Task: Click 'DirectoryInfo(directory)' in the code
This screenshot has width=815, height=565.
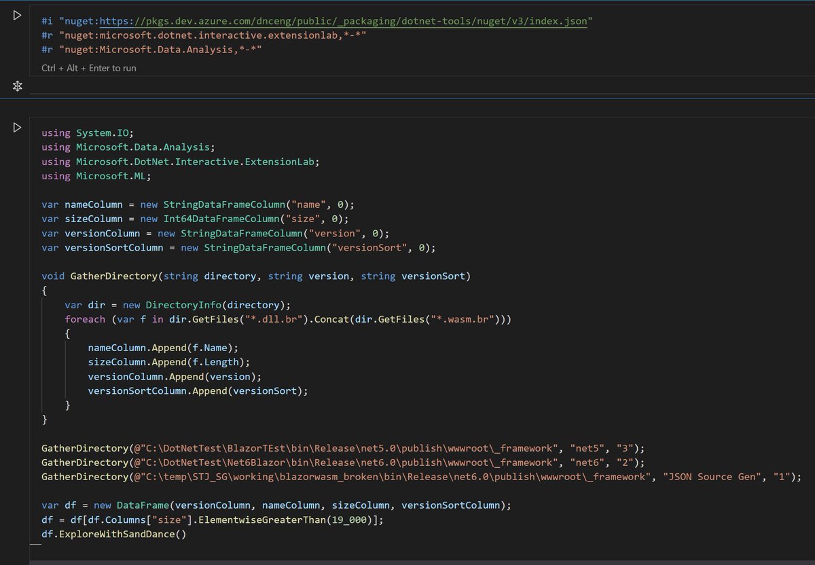Action: 215,305
